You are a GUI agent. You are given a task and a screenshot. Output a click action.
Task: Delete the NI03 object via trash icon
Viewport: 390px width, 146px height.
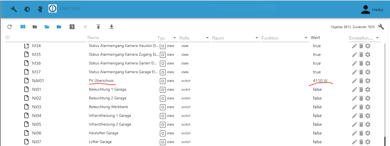(361, 107)
